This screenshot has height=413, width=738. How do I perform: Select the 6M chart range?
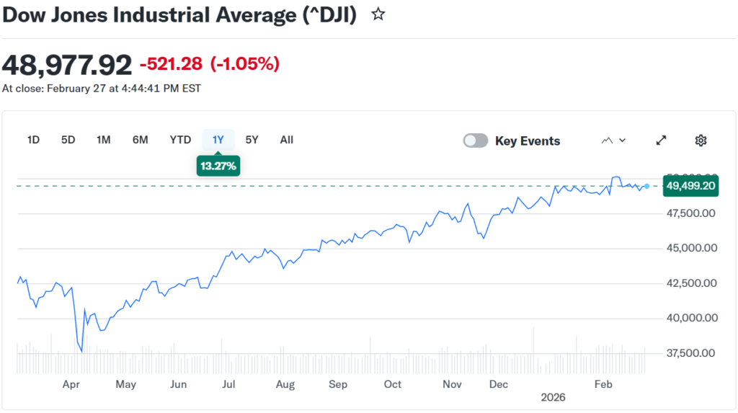click(x=140, y=140)
